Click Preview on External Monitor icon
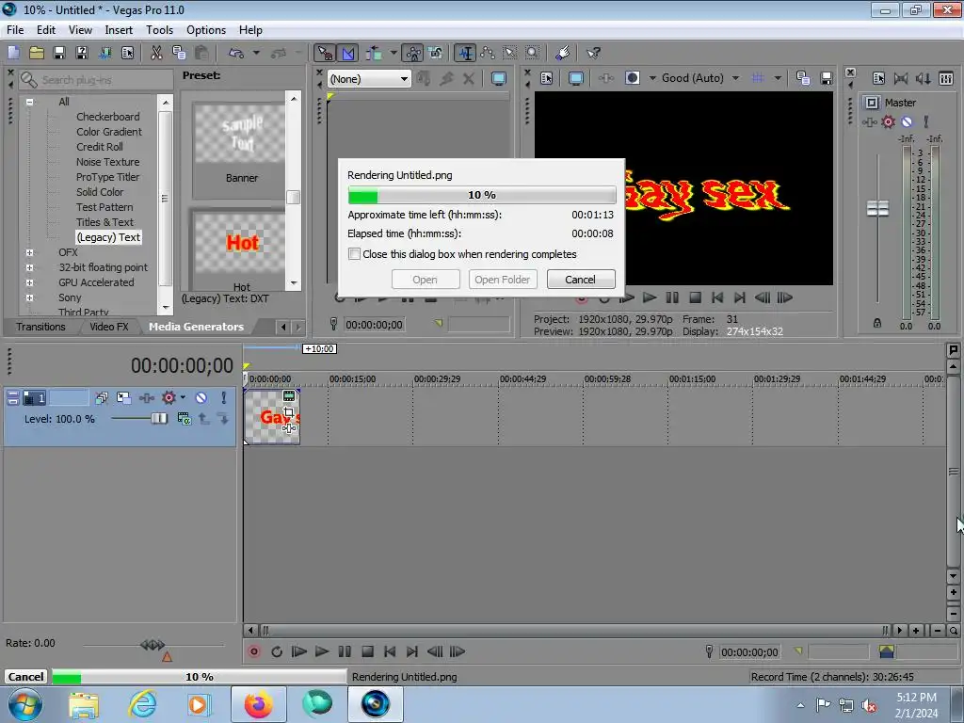 576,78
